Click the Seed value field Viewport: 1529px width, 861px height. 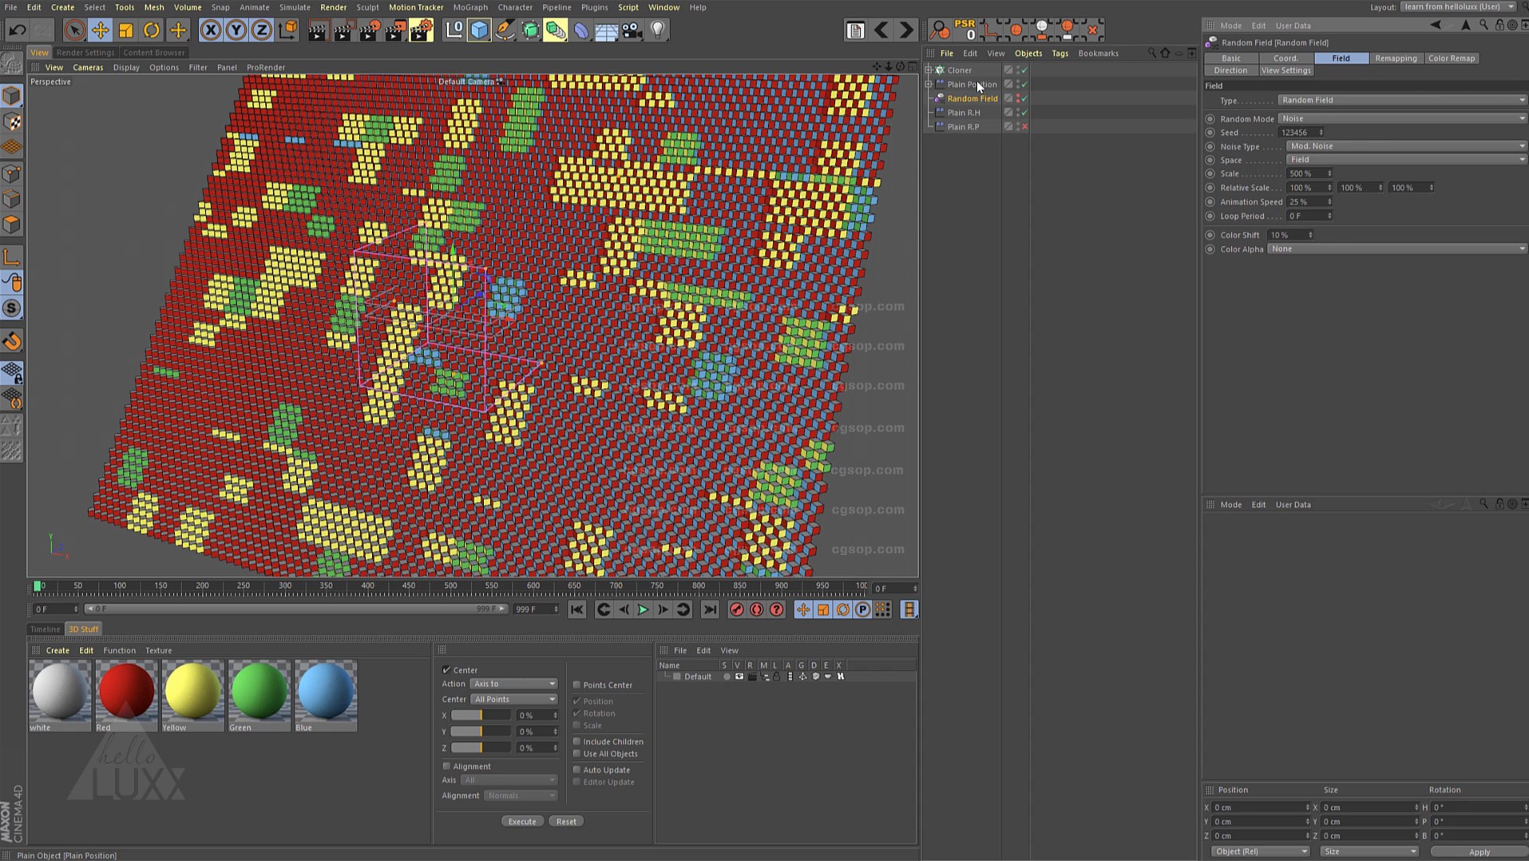[x=1301, y=133]
